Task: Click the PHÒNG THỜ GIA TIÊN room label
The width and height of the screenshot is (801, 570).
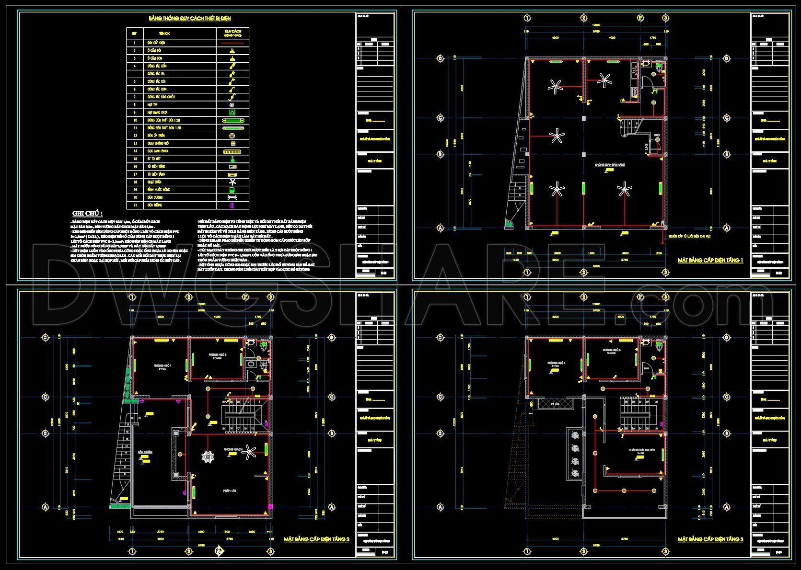Action: 642,450
